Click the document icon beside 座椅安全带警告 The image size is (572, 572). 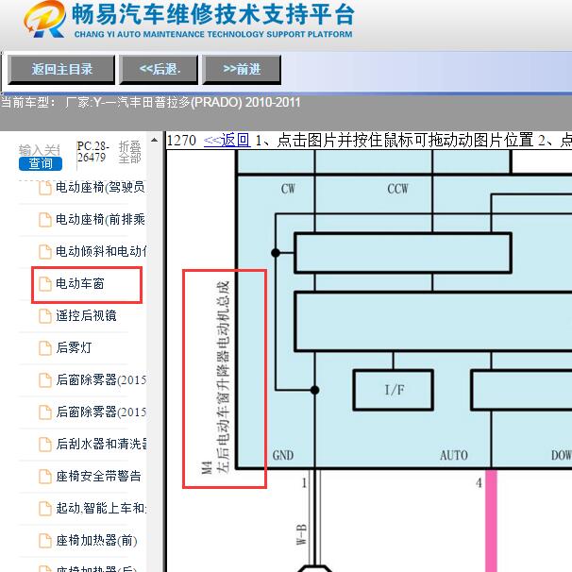[x=45, y=477]
